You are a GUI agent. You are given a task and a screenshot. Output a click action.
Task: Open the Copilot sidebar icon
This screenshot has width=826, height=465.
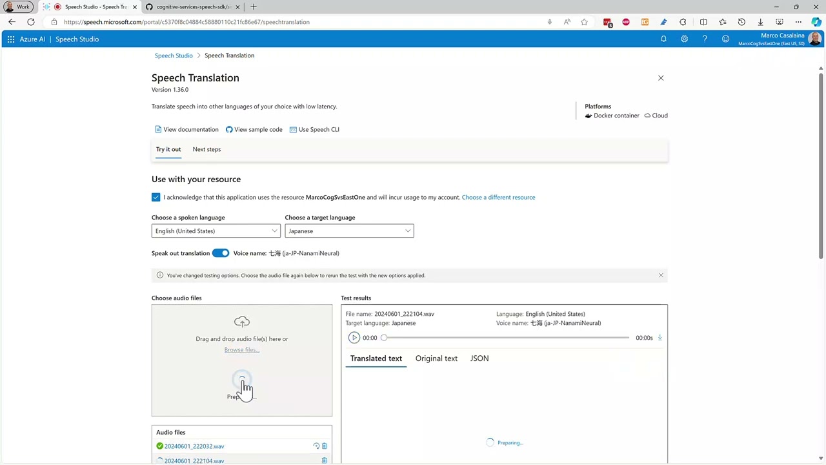click(816, 22)
